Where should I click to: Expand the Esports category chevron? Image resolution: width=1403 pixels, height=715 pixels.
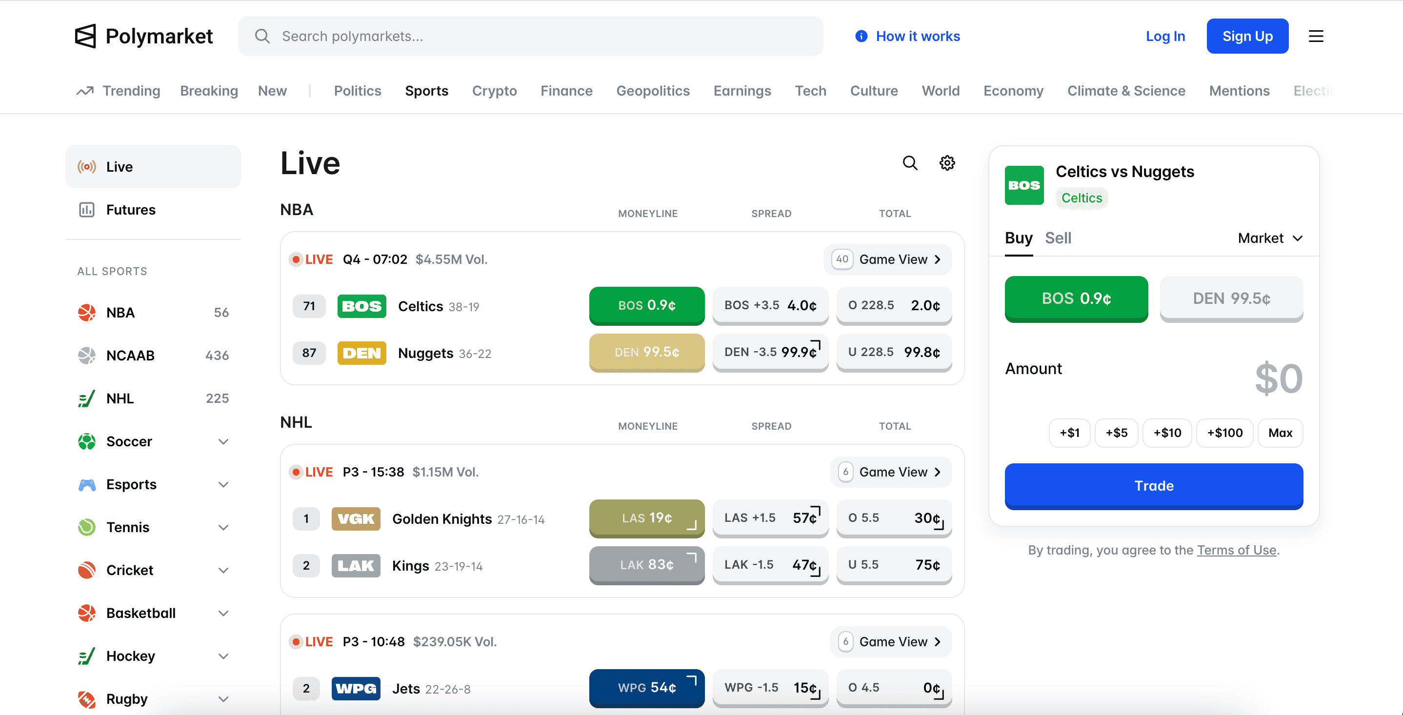[223, 485]
